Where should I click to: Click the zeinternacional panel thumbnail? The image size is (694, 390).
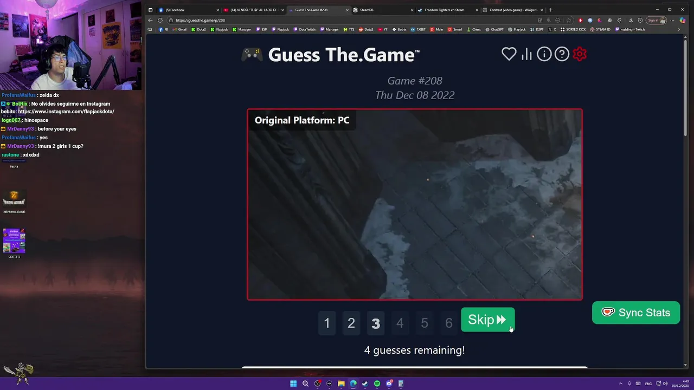[14, 198]
